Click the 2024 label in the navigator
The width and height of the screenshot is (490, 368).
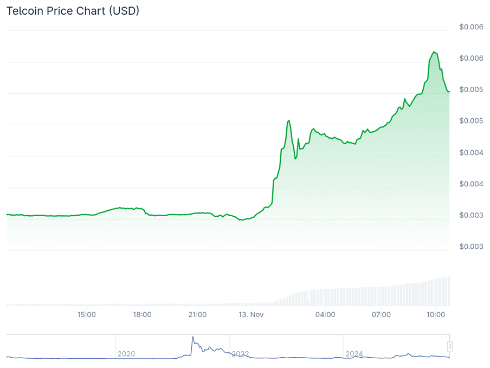(x=354, y=354)
